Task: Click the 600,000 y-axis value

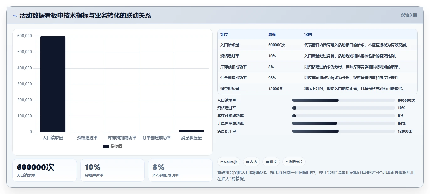Action: pyautogui.click(x=24, y=36)
